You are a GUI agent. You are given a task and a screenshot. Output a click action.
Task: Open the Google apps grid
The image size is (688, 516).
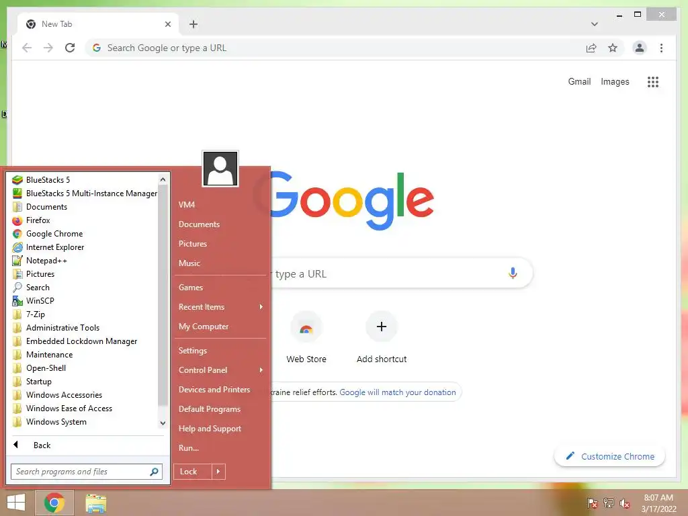(x=653, y=81)
